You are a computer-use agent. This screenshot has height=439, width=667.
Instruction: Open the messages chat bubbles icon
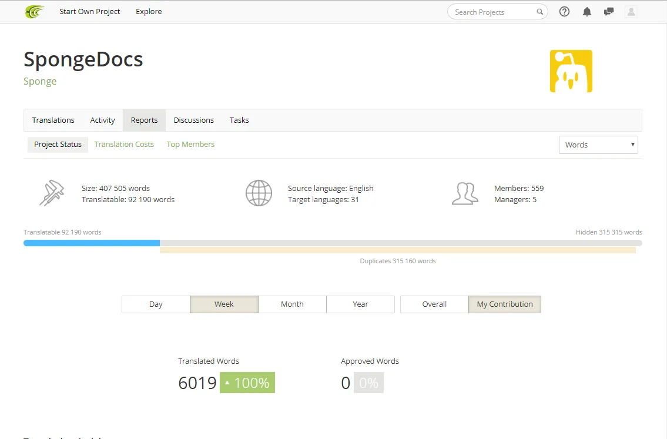(609, 12)
